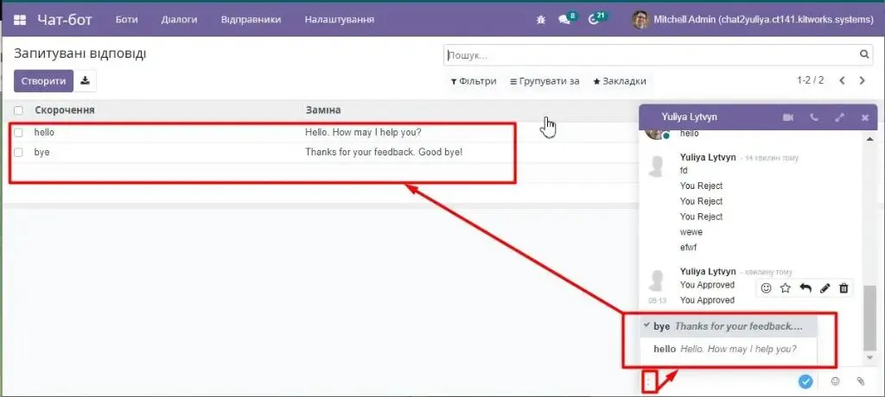Viewport: 885px width, 397px height.
Task: Tick the checkbox for the bye row
Action: tap(18, 152)
